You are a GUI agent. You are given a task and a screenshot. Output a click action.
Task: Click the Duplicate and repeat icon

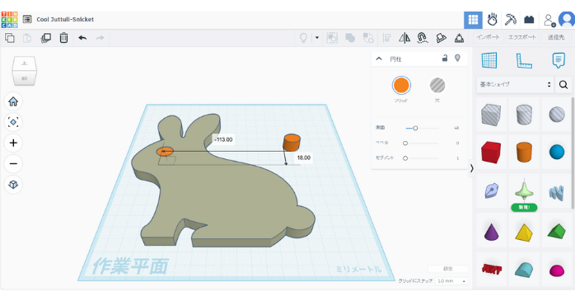(46, 38)
